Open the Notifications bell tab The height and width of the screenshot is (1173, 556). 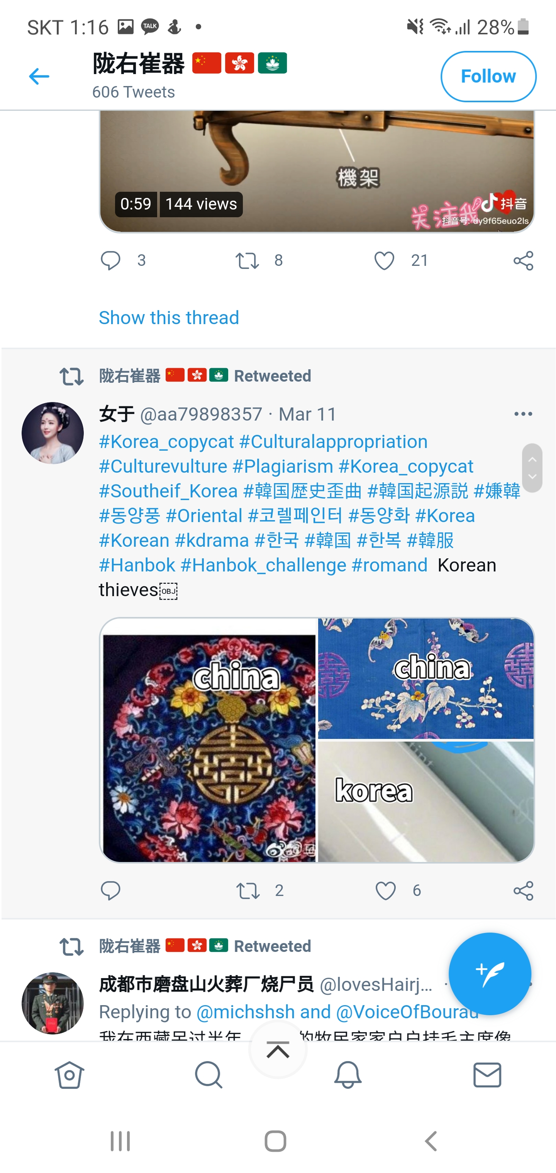coord(348,1075)
